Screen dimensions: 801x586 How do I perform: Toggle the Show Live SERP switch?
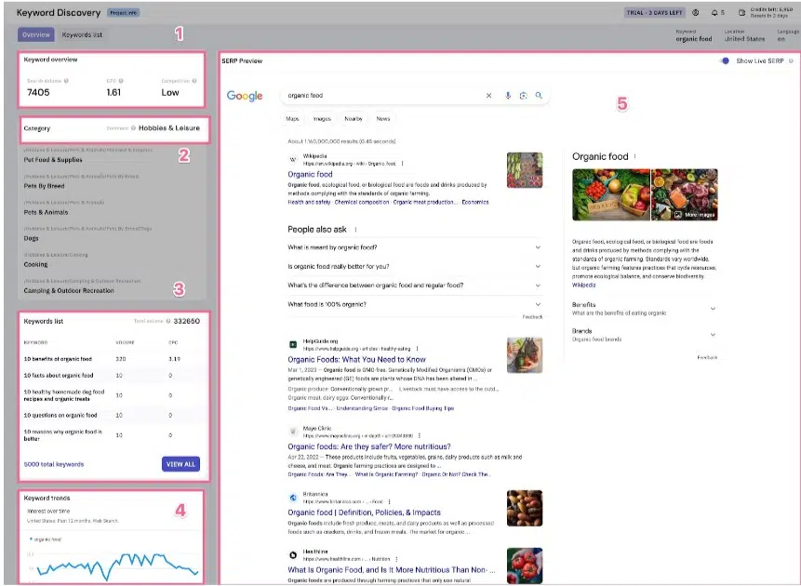point(726,60)
